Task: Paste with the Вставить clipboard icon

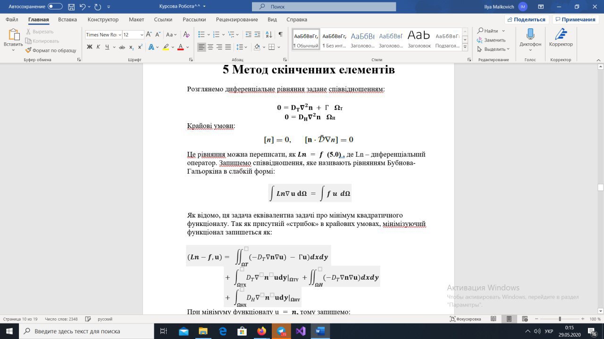Action: tap(13, 34)
